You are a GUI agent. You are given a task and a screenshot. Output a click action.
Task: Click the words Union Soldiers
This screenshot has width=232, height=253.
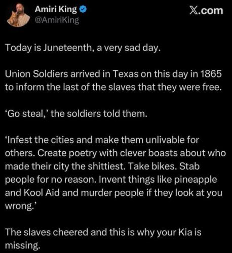[36, 74]
